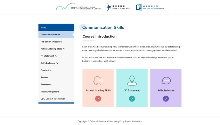Select the speech bubble icon in purple card

(166, 81)
